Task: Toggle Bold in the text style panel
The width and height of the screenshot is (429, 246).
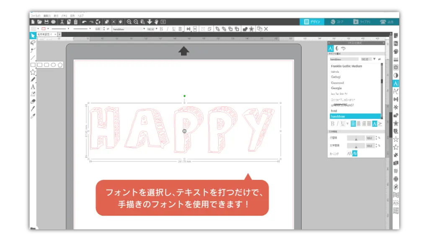Action: [333, 123]
